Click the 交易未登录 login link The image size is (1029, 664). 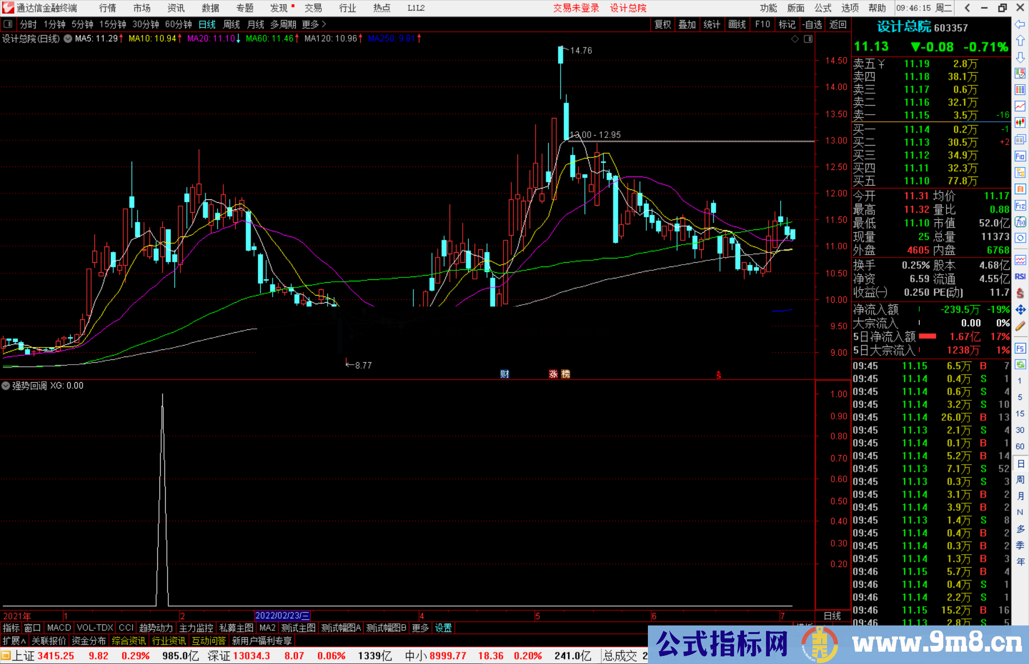(576, 8)
